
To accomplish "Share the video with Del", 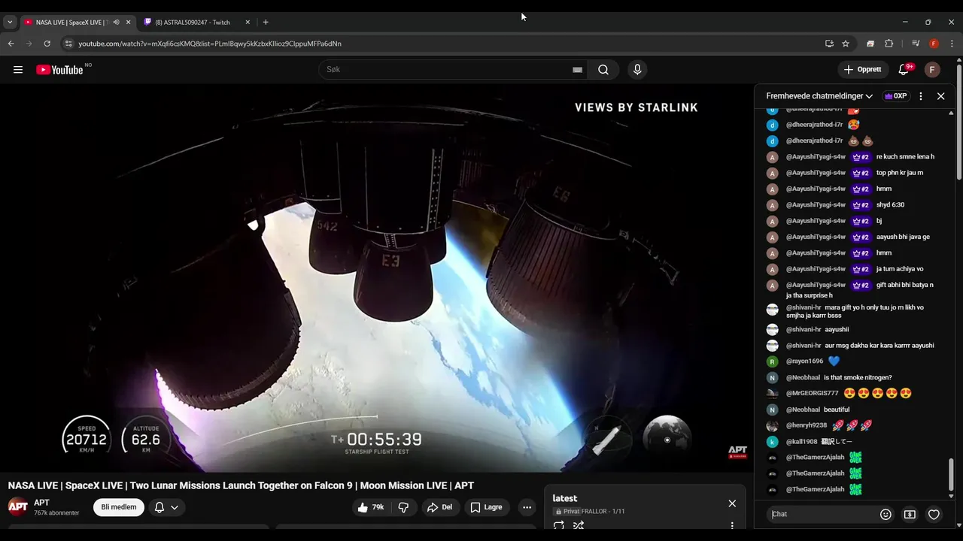I will pos(439,507).
